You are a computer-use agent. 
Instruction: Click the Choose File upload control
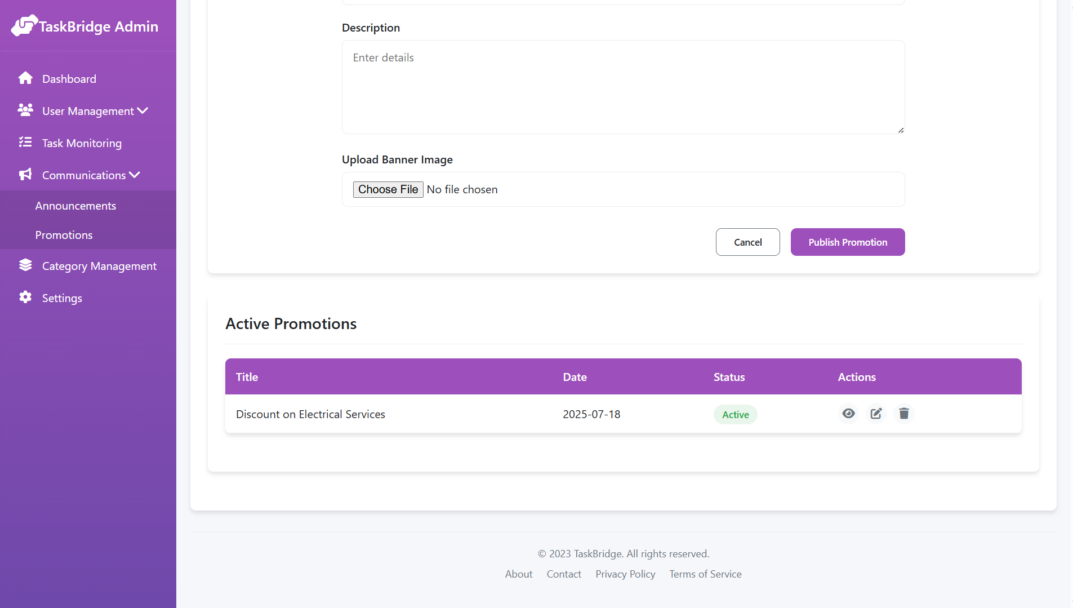pos(388,189)
